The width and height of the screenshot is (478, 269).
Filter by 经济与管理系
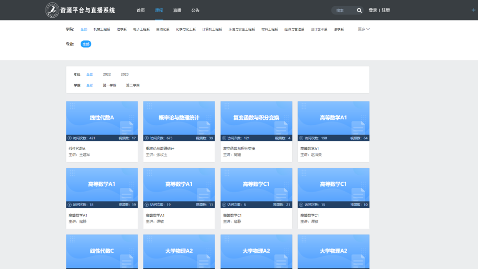pyautogui.click(x=294, y=29)
